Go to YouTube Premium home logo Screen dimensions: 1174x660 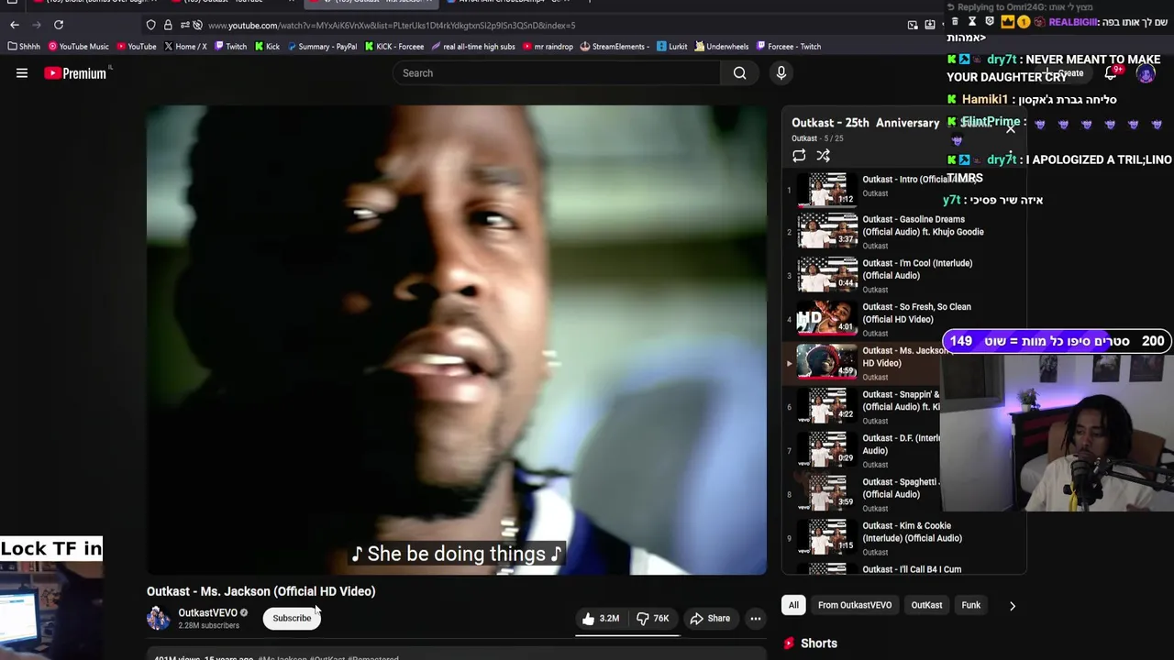77,73
